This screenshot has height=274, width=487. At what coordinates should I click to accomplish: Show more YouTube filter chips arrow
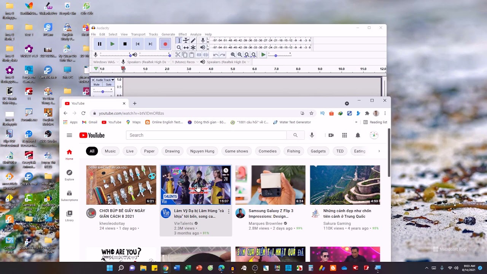379,151
